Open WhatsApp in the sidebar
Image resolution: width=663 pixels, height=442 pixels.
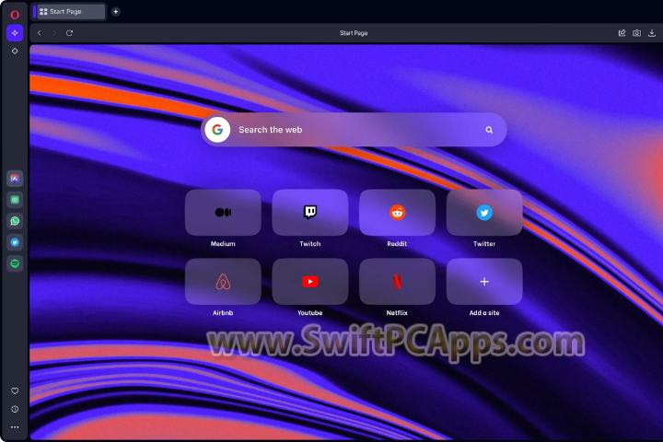pos(15,221)
